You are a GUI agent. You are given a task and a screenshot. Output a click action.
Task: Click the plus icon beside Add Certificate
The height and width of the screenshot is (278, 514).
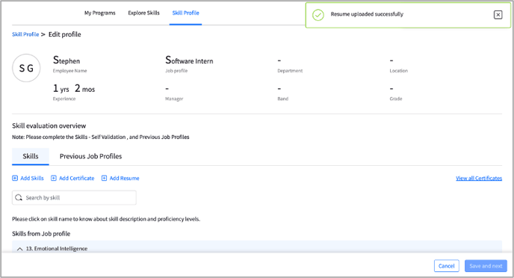click(x=54, y=178)
